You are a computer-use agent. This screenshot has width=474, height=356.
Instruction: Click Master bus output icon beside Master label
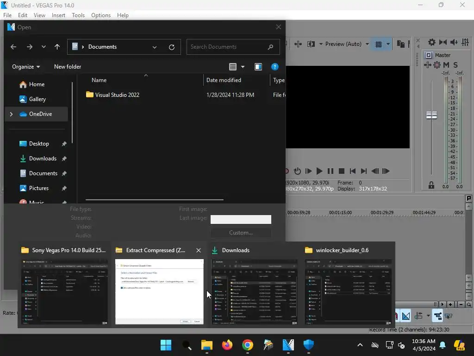[428, 55]
